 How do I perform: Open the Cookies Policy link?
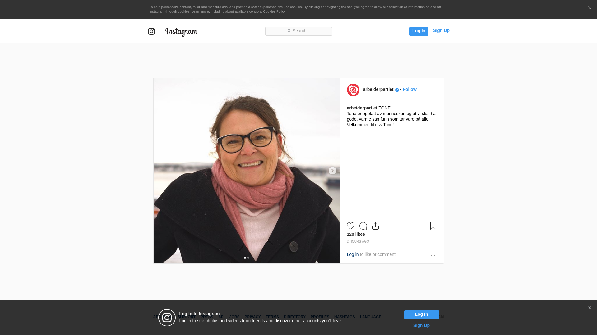click(x=274, y=11)
